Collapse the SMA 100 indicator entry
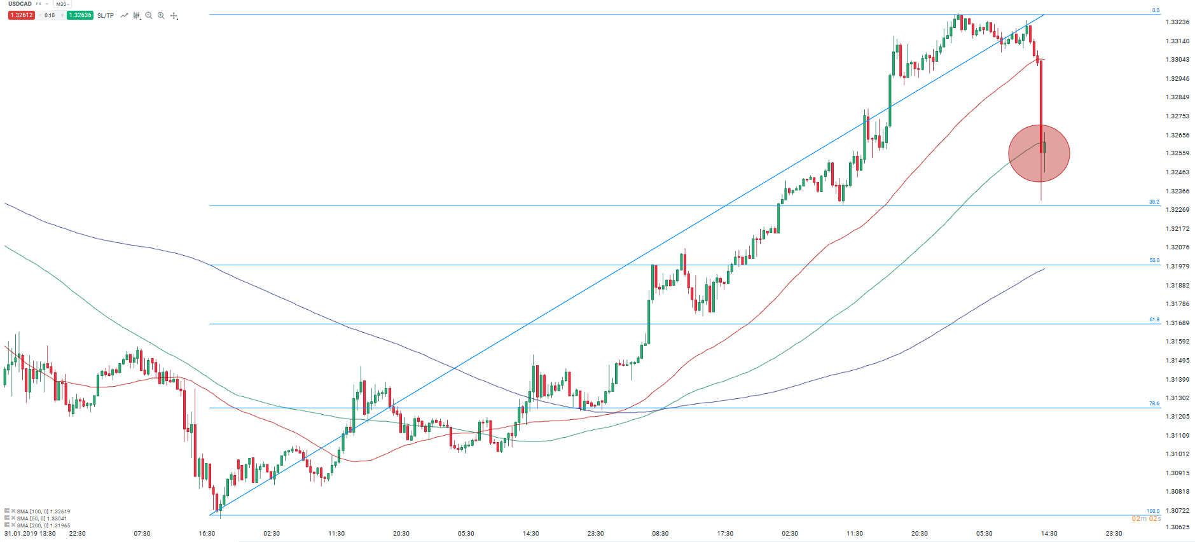 pyautogui.click(x=7, y=511)
